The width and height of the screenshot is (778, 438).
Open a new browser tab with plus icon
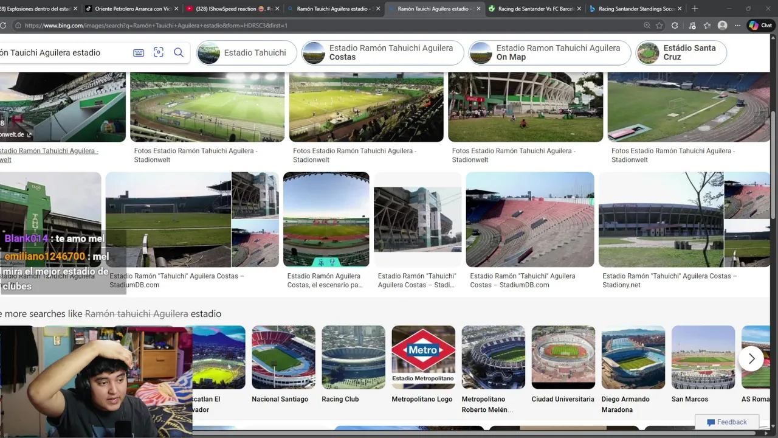(695, 9)
